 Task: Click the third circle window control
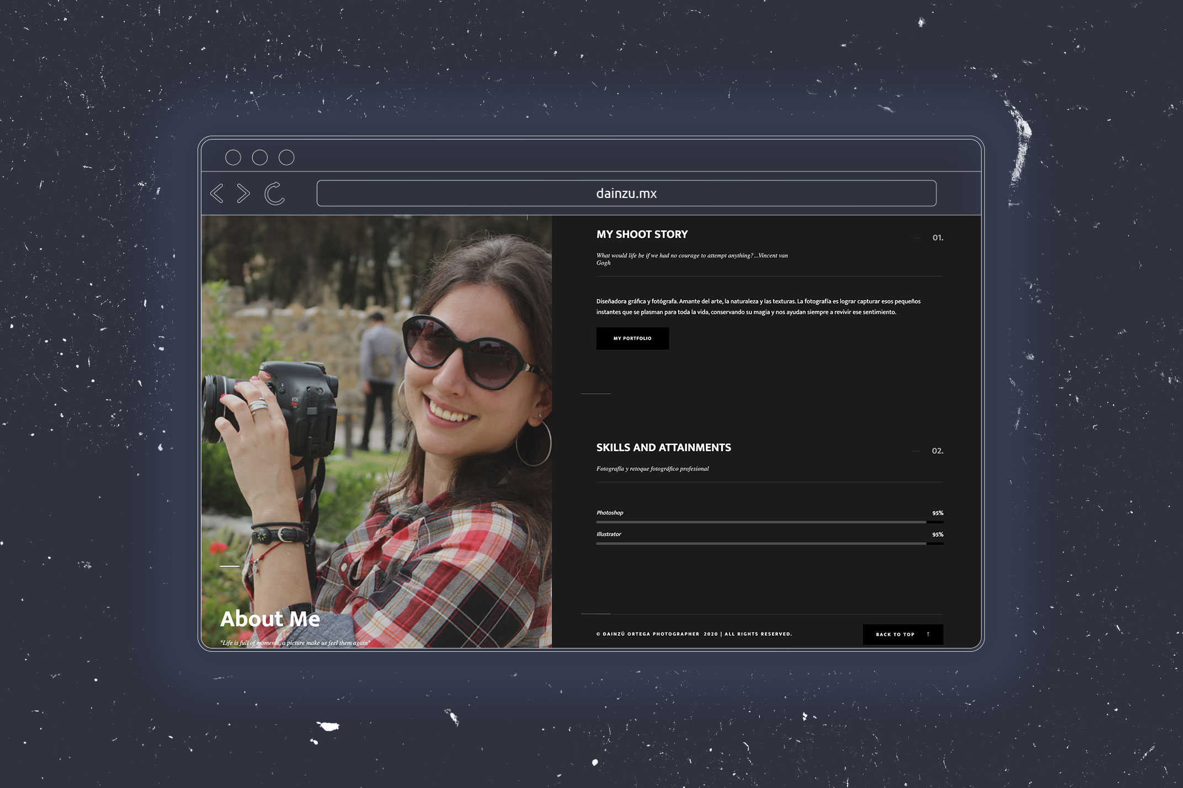tap(286, 158)
